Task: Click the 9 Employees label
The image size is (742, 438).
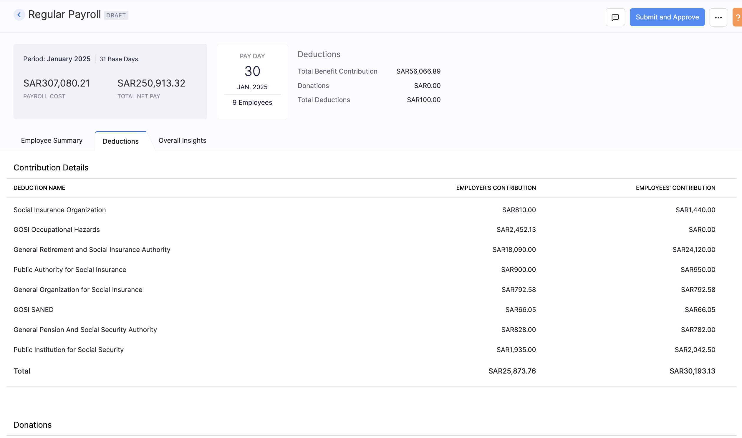Action: (x=252, y=102)
